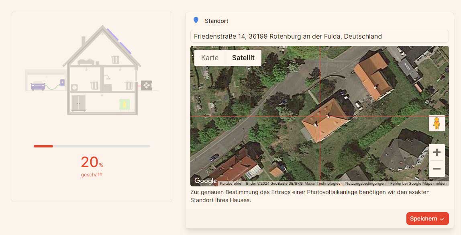Open the Nutzungsbedingungen link
Screen dimensions: 461x235
pyautogui.click(x=365, y=184)
